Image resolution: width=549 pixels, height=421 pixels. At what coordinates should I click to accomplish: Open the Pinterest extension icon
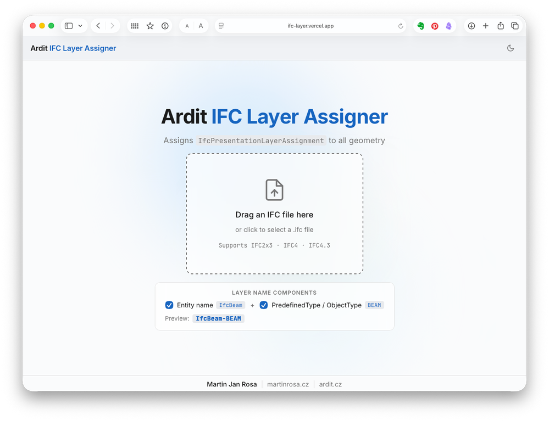(435, 26)
